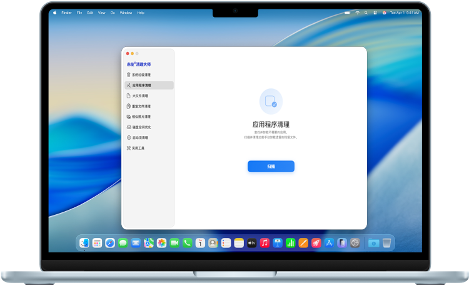This screenshot has height=285, width=469.
Task: Launch Safari from the Dock
Action: pos(110,242)
